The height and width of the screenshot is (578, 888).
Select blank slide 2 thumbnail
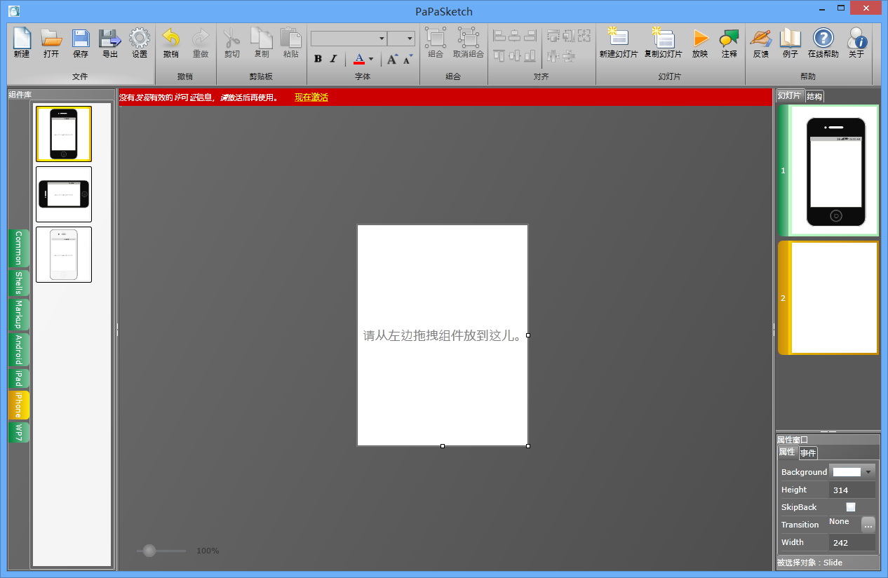[x=828, y=298]
